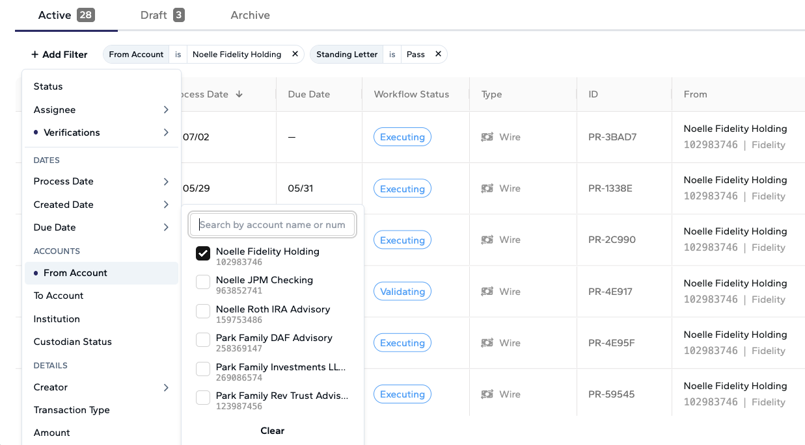The width and height of the screenshot is (805, 445).
Task: Click the wire icon in row PR-1338E
Action: pyautogui.click(x=487, y=188)
